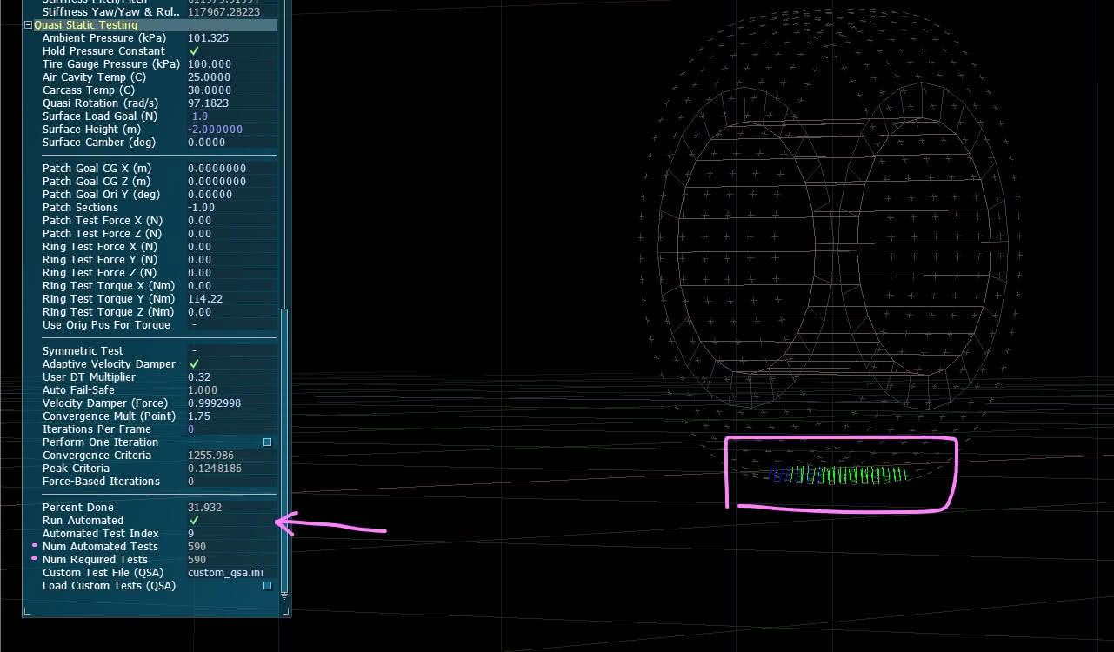Select the User DT Multiplier value
Image resolution: width=1114 pixels, height=652 pixels.
(199, 377)
